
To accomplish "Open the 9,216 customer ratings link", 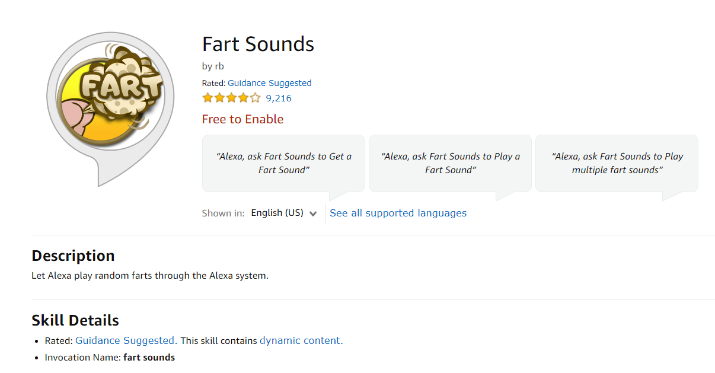I will point(279,98).
